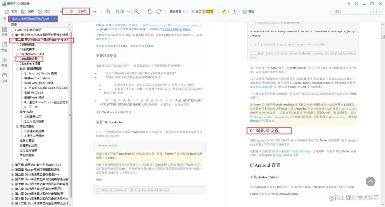
Task: Open the underline color dropdown arrow
Action: pos(239,11)
